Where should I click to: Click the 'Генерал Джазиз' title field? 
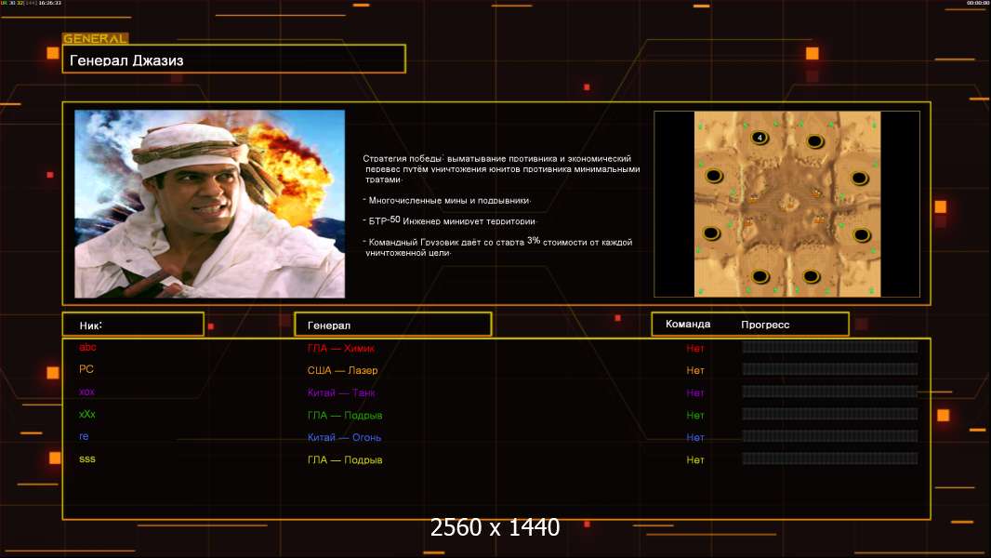click(233, 60)
